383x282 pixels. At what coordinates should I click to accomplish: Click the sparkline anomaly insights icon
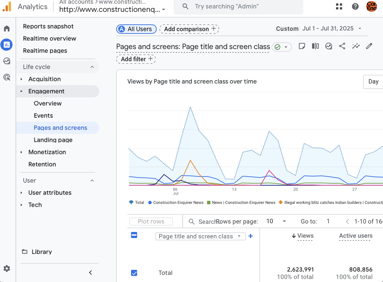click(x=356, y=46)
